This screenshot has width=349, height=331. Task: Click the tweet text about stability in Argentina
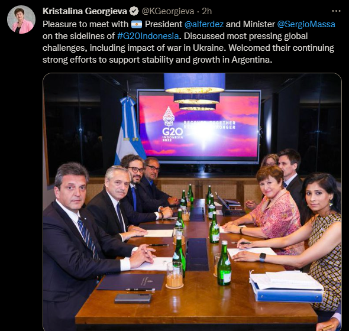point(157,60)
